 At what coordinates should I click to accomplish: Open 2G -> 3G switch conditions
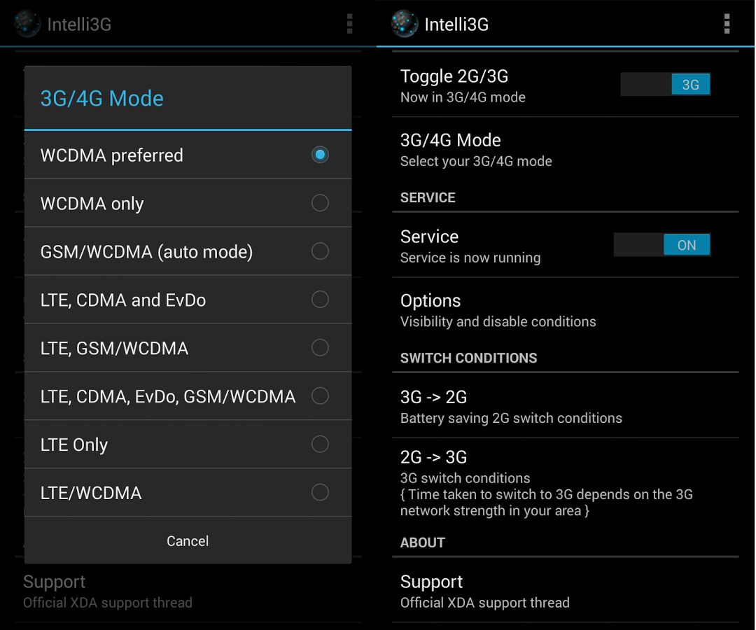(x=546, y=483)
